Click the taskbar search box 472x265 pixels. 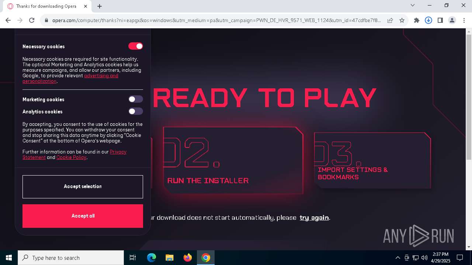(x=71, y=258)
